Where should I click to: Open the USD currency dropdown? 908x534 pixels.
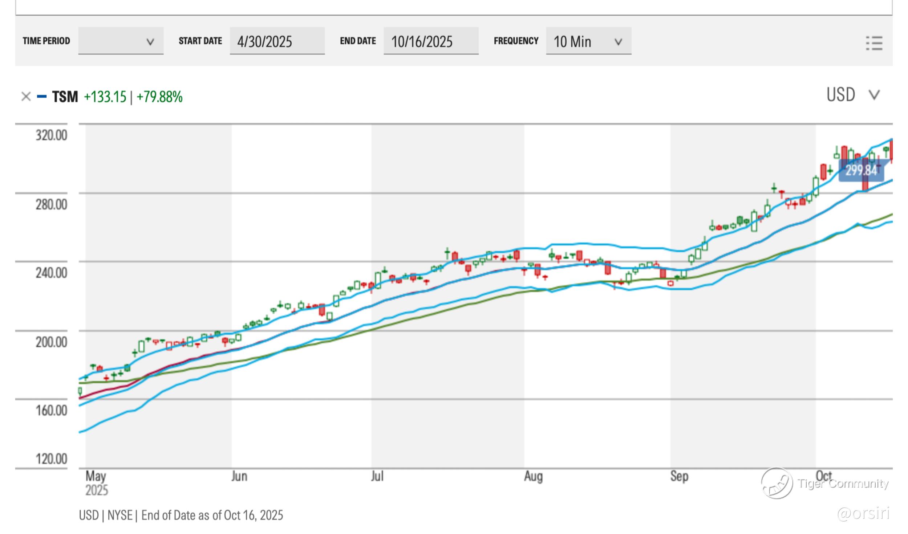click(x=853, y=95)
